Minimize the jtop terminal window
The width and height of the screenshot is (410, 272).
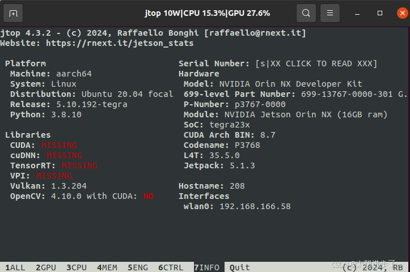pos(357,14)
